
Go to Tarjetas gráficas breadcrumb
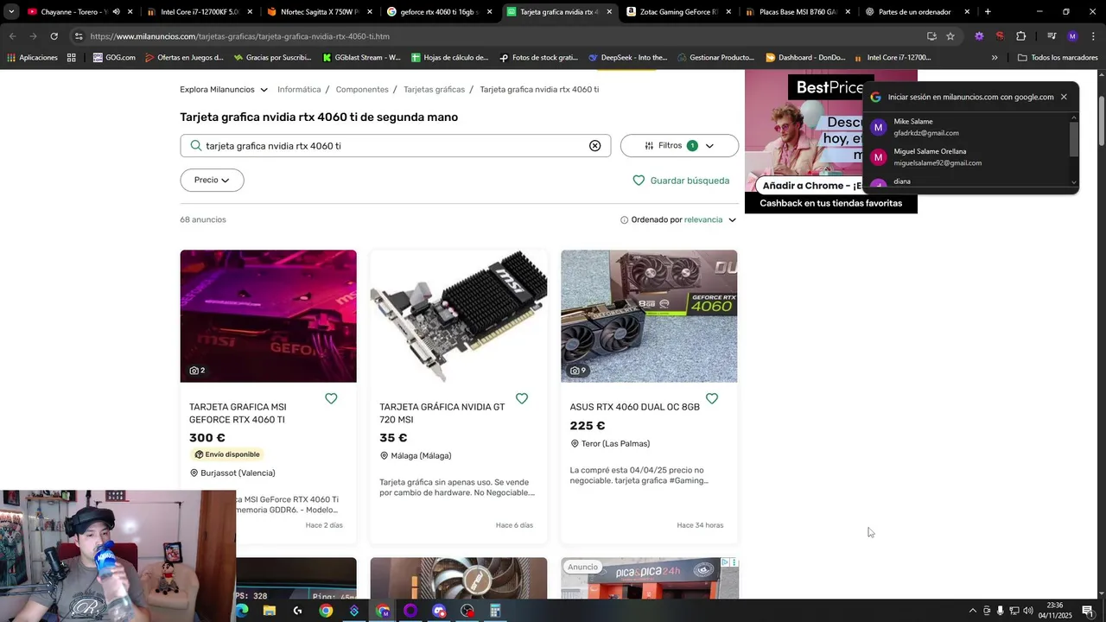click(x=434, y=90)
